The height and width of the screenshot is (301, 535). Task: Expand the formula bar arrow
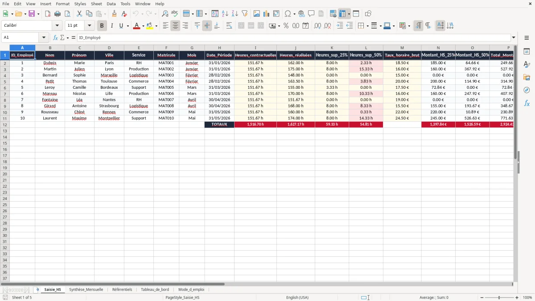click(514, 38)
